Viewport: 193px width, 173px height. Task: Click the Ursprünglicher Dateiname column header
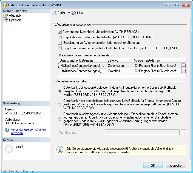point(82,60)
